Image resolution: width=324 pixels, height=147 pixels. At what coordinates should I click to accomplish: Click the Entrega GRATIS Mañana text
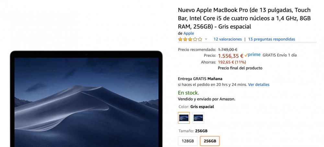point(200,79)
